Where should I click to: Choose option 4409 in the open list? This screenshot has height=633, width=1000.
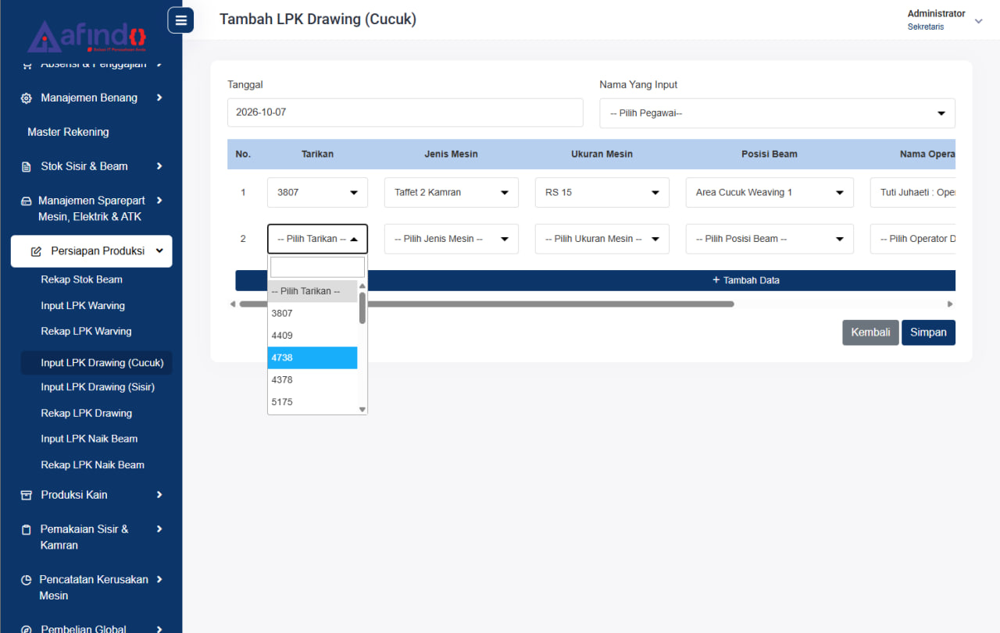[312, 336]
